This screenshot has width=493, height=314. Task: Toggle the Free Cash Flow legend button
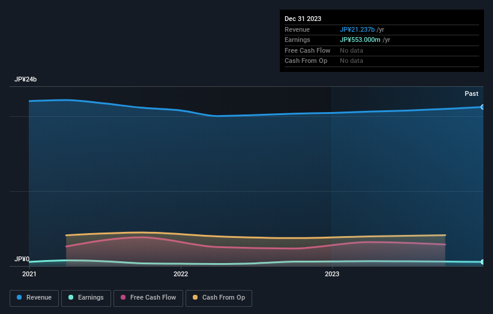[x=148, y=298]
